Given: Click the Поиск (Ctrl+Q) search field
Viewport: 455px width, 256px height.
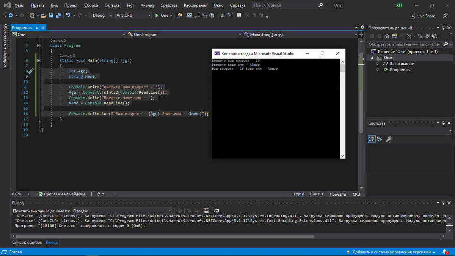Looking at the screenshot, I should click(284, 5).
